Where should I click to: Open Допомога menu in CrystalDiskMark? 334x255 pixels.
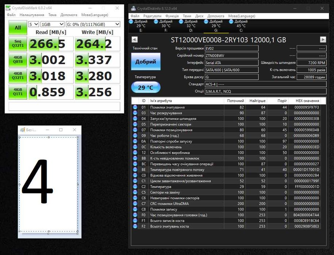(x=69, y=15)
